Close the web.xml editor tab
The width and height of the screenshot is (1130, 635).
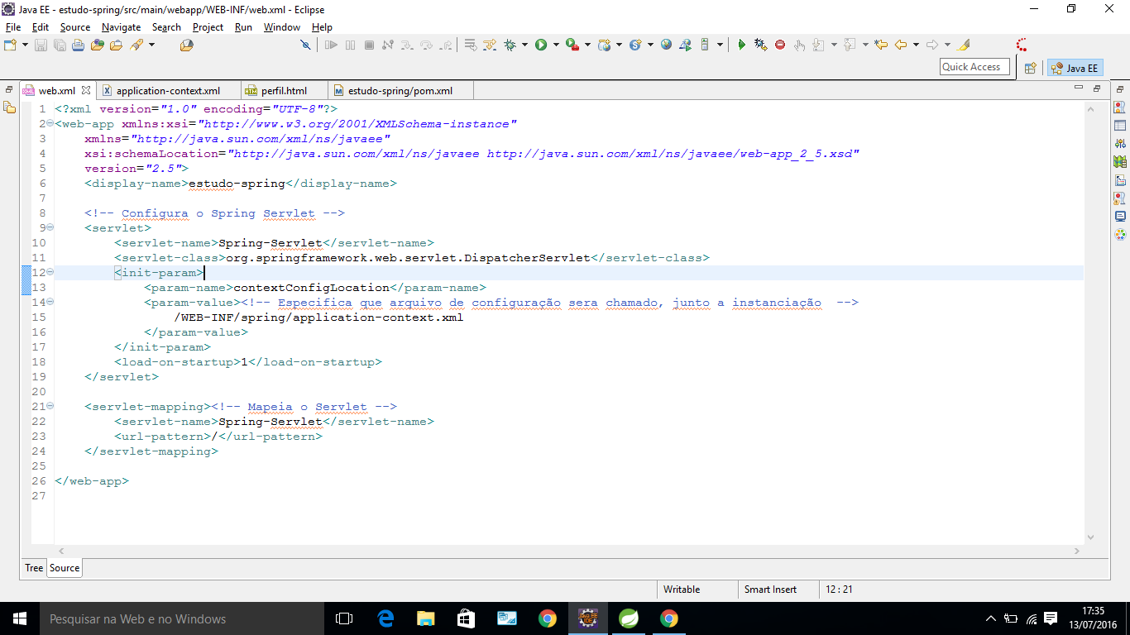[x=86, y=90]
